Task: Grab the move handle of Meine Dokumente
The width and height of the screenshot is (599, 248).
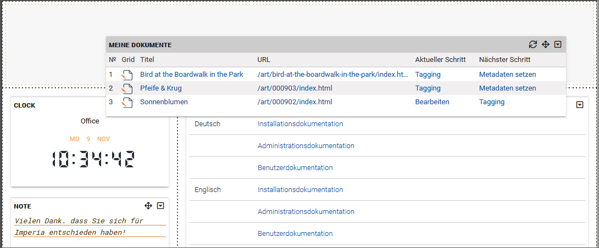Action: click(546, 44)
